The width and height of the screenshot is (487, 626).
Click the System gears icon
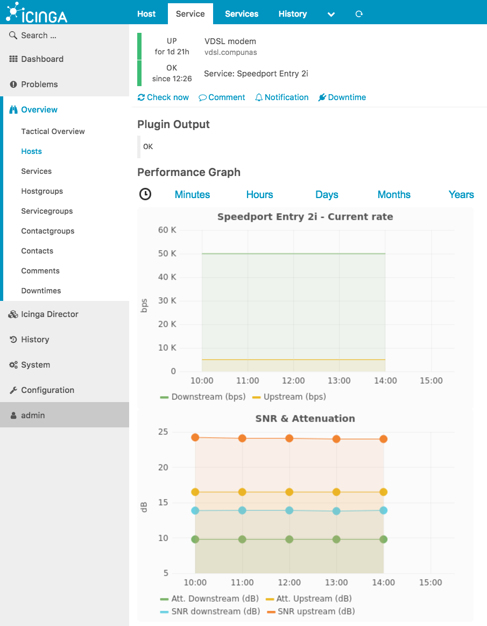point(13,364)
